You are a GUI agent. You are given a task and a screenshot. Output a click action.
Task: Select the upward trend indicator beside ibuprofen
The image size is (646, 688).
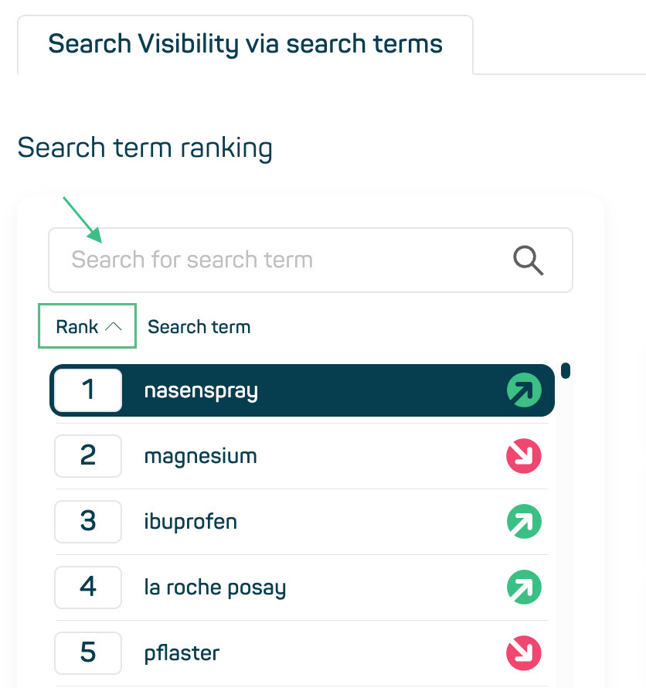(x=524, y=522)
